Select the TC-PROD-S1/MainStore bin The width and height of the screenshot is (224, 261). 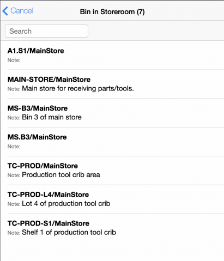[x=116, y=228]
